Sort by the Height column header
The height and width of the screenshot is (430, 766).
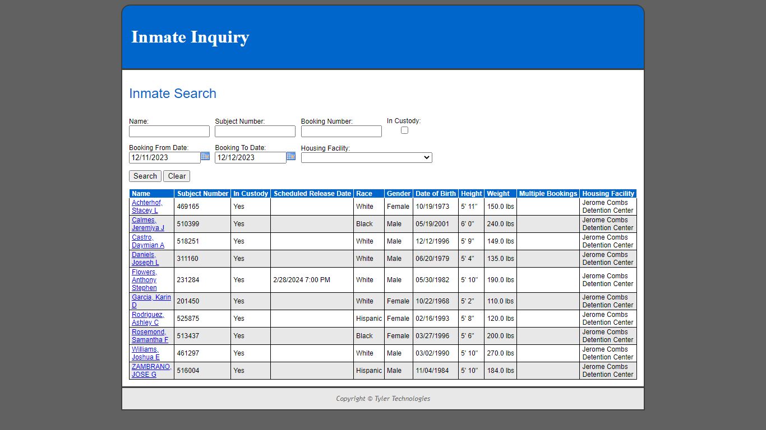tap(472, 194)
